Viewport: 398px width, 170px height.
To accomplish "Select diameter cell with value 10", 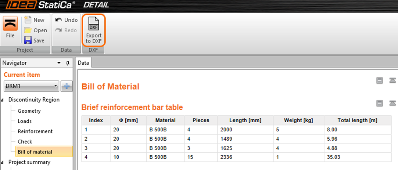I will [x=128, y=157].
